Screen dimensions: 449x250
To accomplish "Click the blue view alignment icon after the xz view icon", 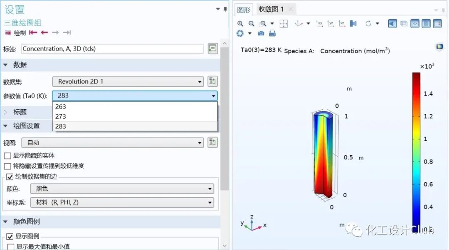I will [353, 23].
